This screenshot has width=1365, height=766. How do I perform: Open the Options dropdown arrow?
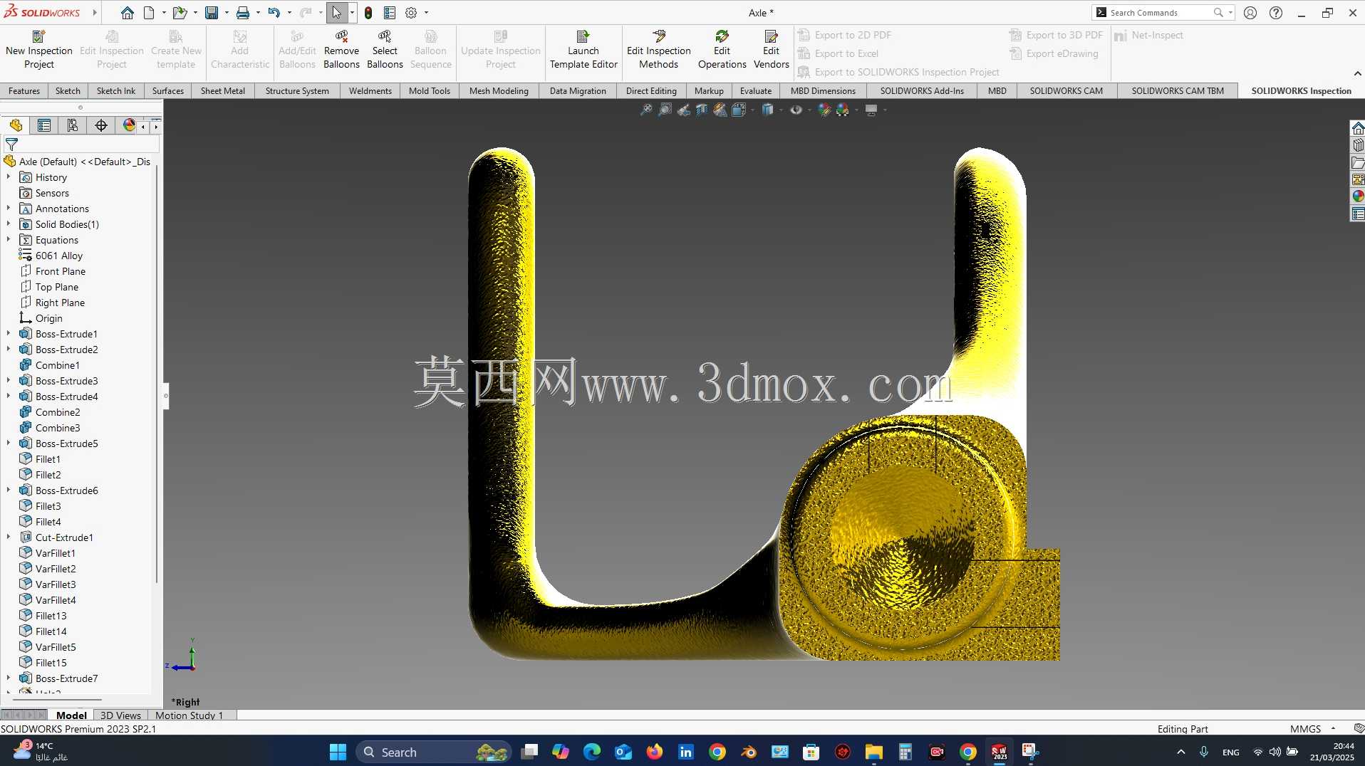tap(426, 13)
